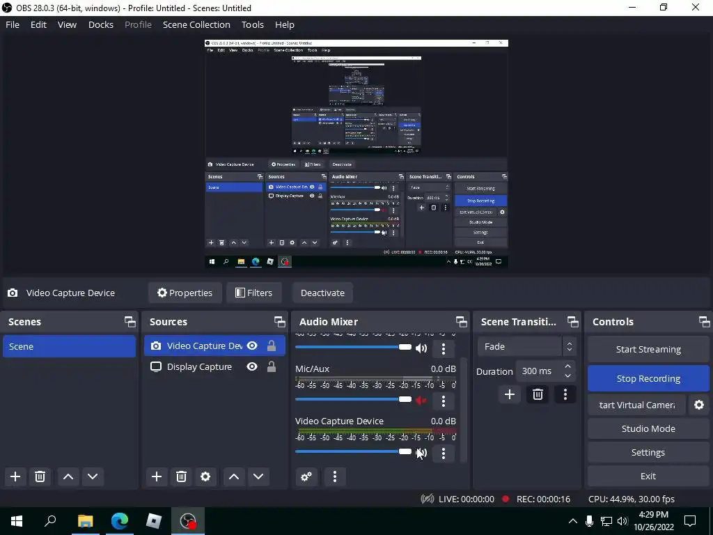Add a new scene with plus icon

pyautogui.click(x=15, y=476)
